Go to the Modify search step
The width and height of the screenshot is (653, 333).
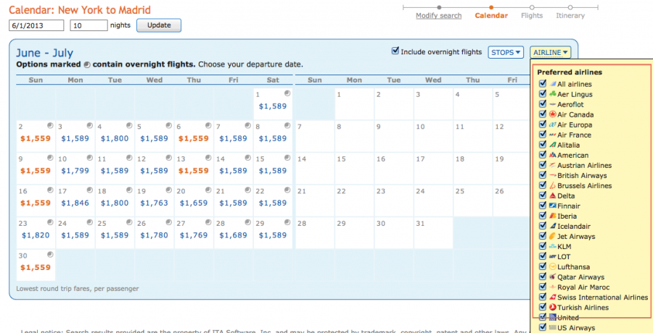(x=439, y=15)
